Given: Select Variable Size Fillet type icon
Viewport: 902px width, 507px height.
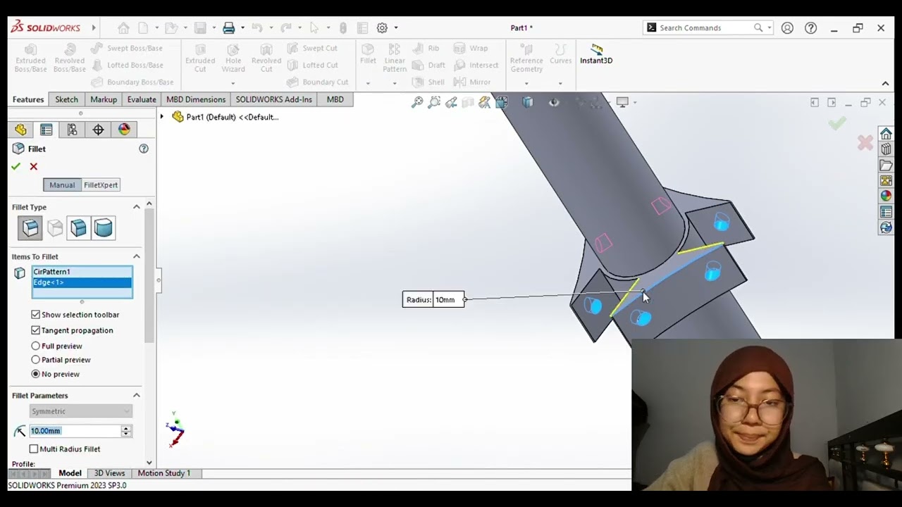Looking at the screenshot, I should coord(55,228).
